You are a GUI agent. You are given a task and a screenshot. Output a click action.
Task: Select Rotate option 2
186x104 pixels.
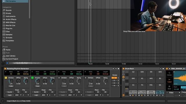114,80
